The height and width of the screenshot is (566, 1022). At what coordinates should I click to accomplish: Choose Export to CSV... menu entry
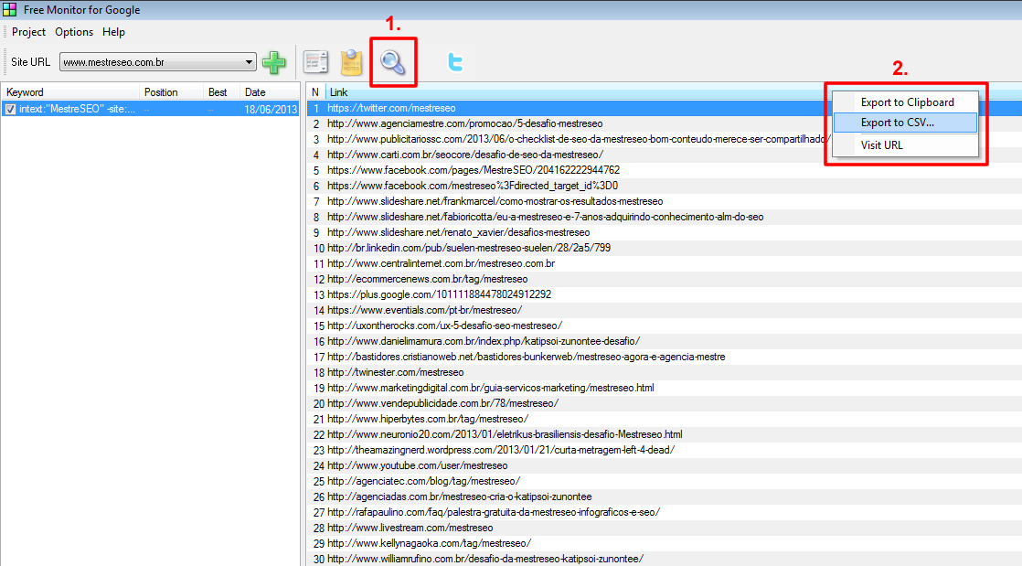click(897, 123)
